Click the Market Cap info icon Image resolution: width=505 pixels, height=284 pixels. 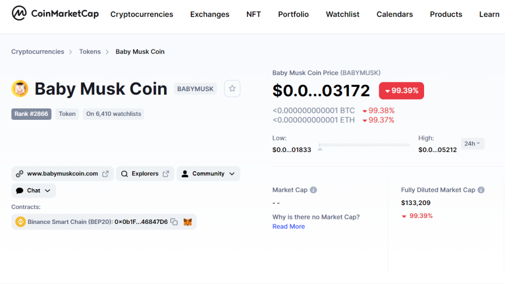tap(313, 190)
